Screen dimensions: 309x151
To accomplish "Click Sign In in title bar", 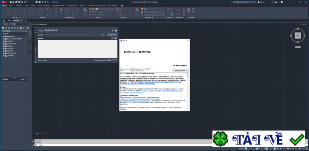I will [x=261, y=2].
